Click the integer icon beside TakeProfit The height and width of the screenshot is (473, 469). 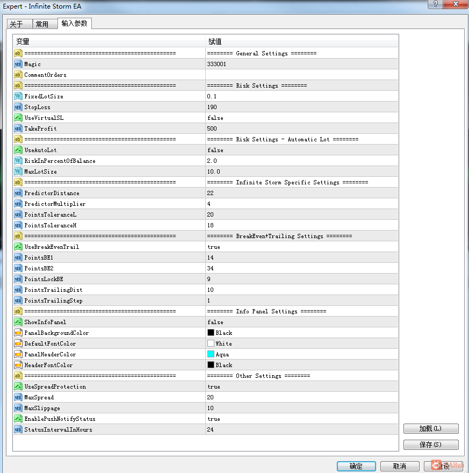[18, 128]
